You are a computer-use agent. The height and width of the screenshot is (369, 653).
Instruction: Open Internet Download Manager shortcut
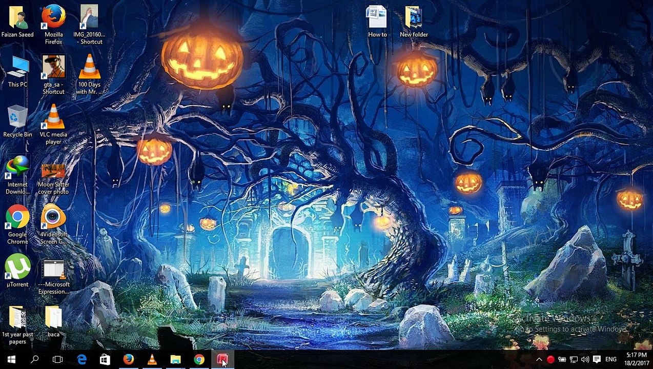point(17,175)
